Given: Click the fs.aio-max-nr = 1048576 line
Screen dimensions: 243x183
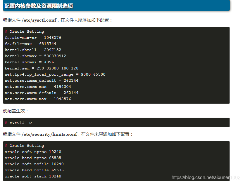Looking at the screenshot, I should 33,38.
